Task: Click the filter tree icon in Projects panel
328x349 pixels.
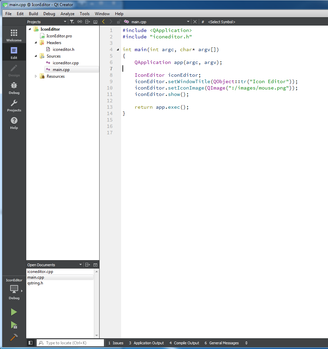Action: (x=72, y=22)
